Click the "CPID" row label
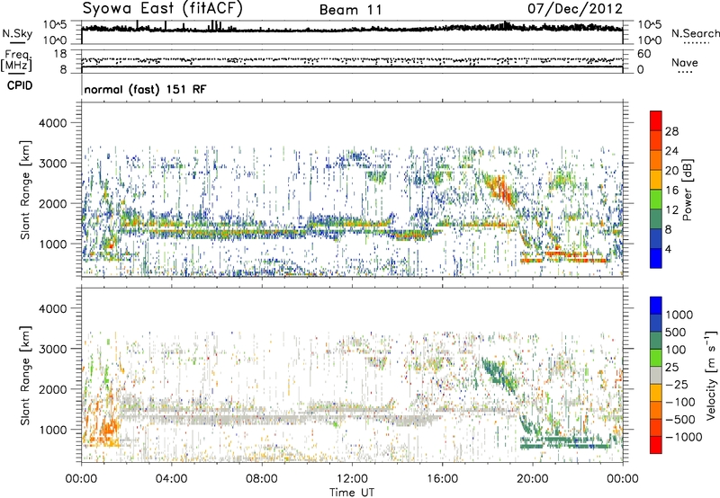The width and height of the screenshot is (720, 498). 20,85
